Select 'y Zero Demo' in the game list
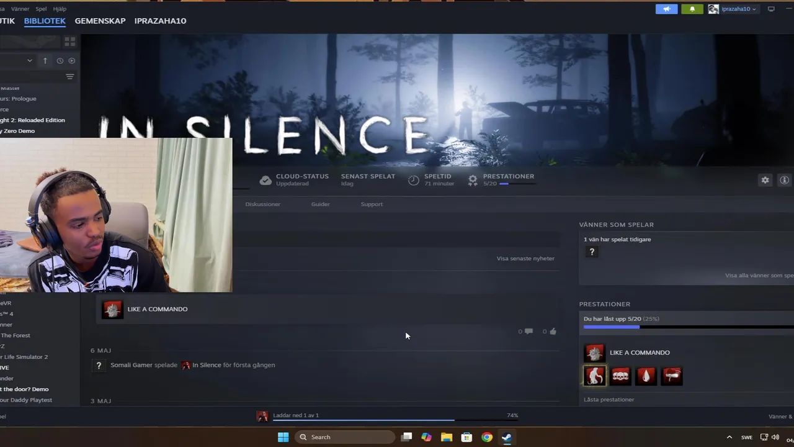This screenshot has height=447, width=794. (19, 131)
